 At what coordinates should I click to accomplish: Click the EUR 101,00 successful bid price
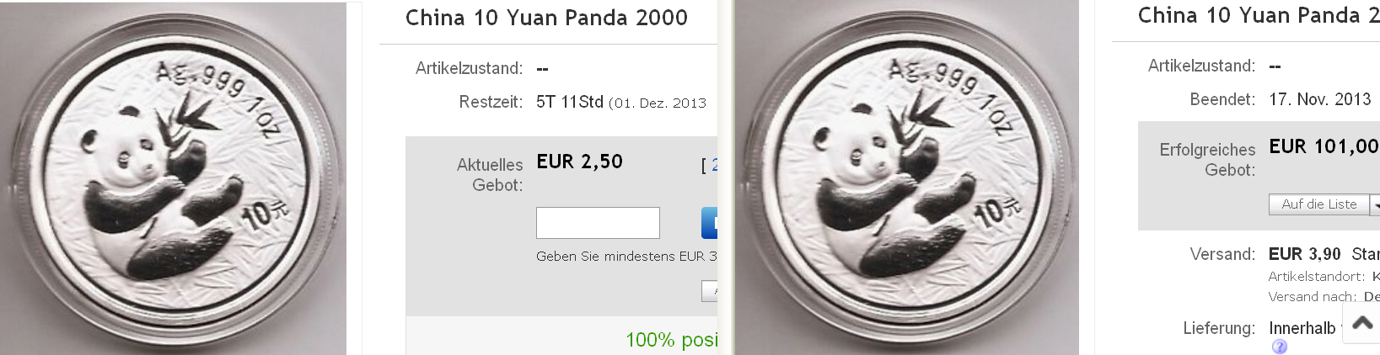[x=1324, y=146]
